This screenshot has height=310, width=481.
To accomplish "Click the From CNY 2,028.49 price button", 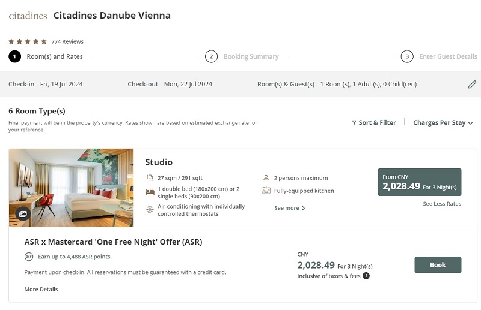I will [419, 182].
